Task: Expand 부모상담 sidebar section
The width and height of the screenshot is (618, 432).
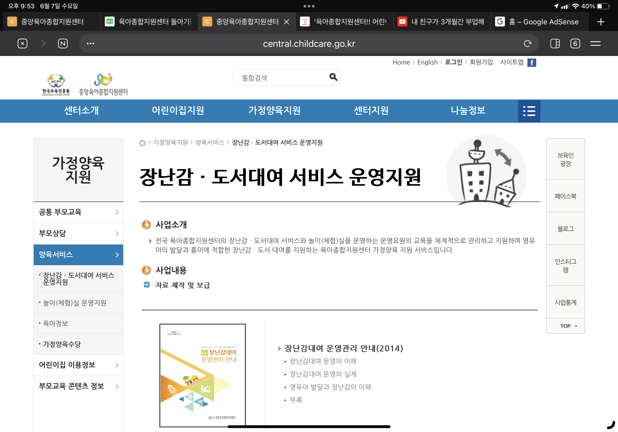Action: 78,234
